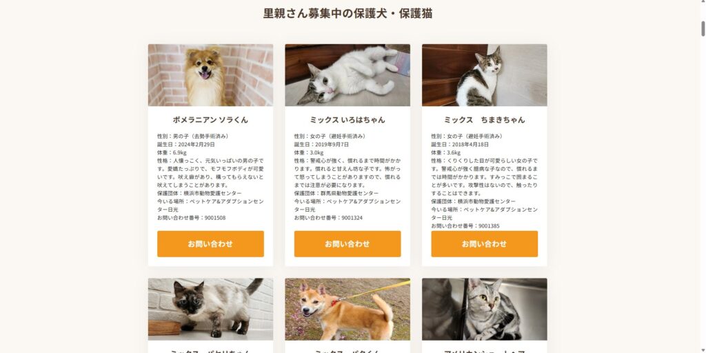The image size is (706, 353).
Task: Click the いろはちゃん cat lying down photo
Action: (347, 75)
